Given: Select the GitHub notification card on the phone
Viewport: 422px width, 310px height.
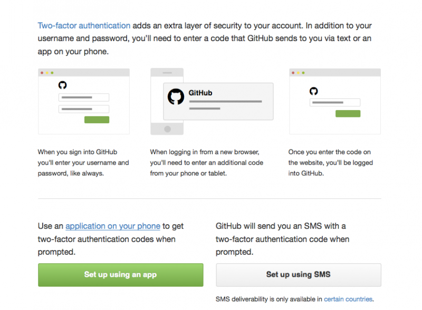Looking at the screenshot, I should click(218, 101).
